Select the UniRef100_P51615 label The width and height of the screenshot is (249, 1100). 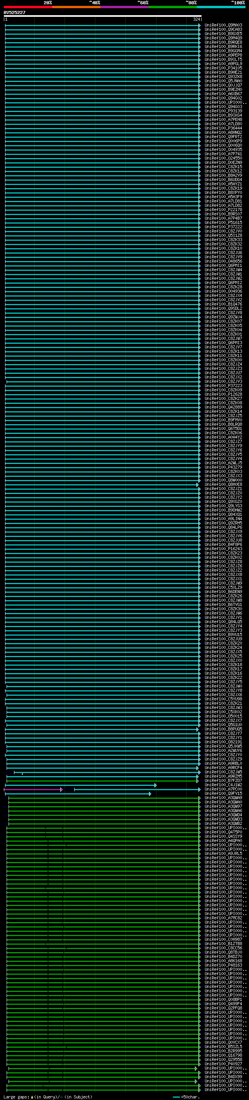(x=223, y=222)
